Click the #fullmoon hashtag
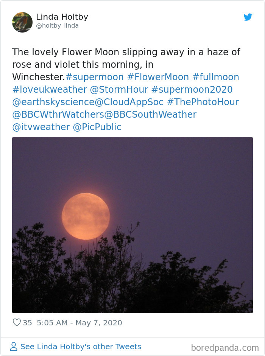The width and height of the screenshot is (265, 356). click(216, 77)
